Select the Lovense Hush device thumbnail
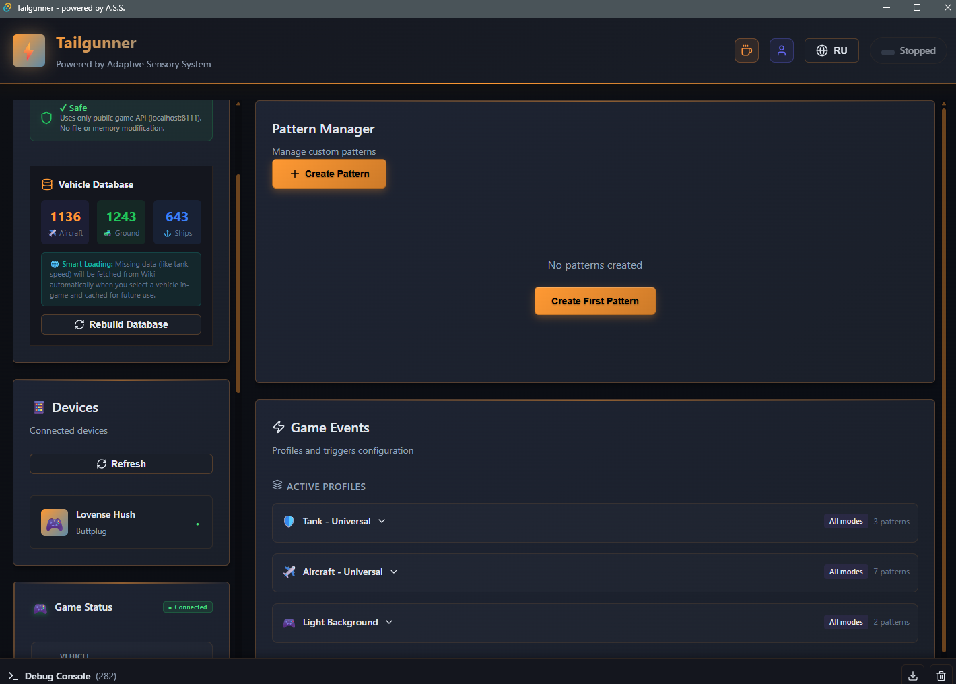The width and height of the screenshot is (956, 684). (55, 522)
